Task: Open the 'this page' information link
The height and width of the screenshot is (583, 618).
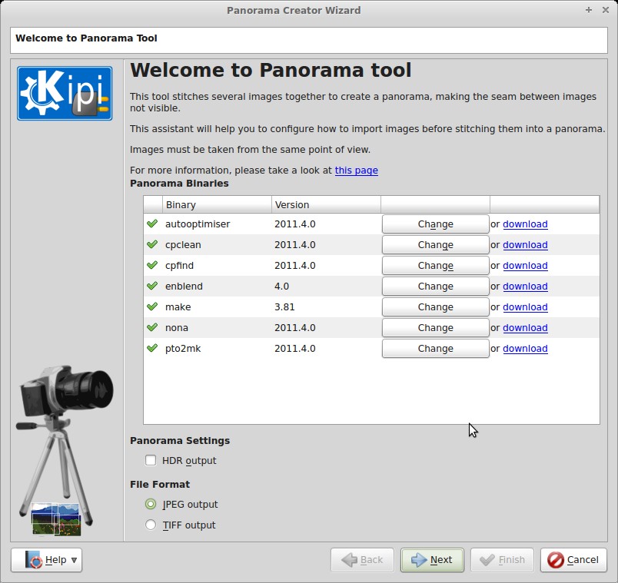Action: 357,171
